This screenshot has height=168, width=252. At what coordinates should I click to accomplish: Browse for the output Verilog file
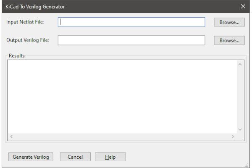tap(229, 40)
